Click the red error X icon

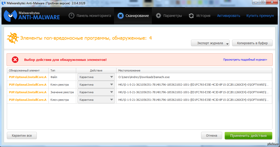[x=15, y=60]
